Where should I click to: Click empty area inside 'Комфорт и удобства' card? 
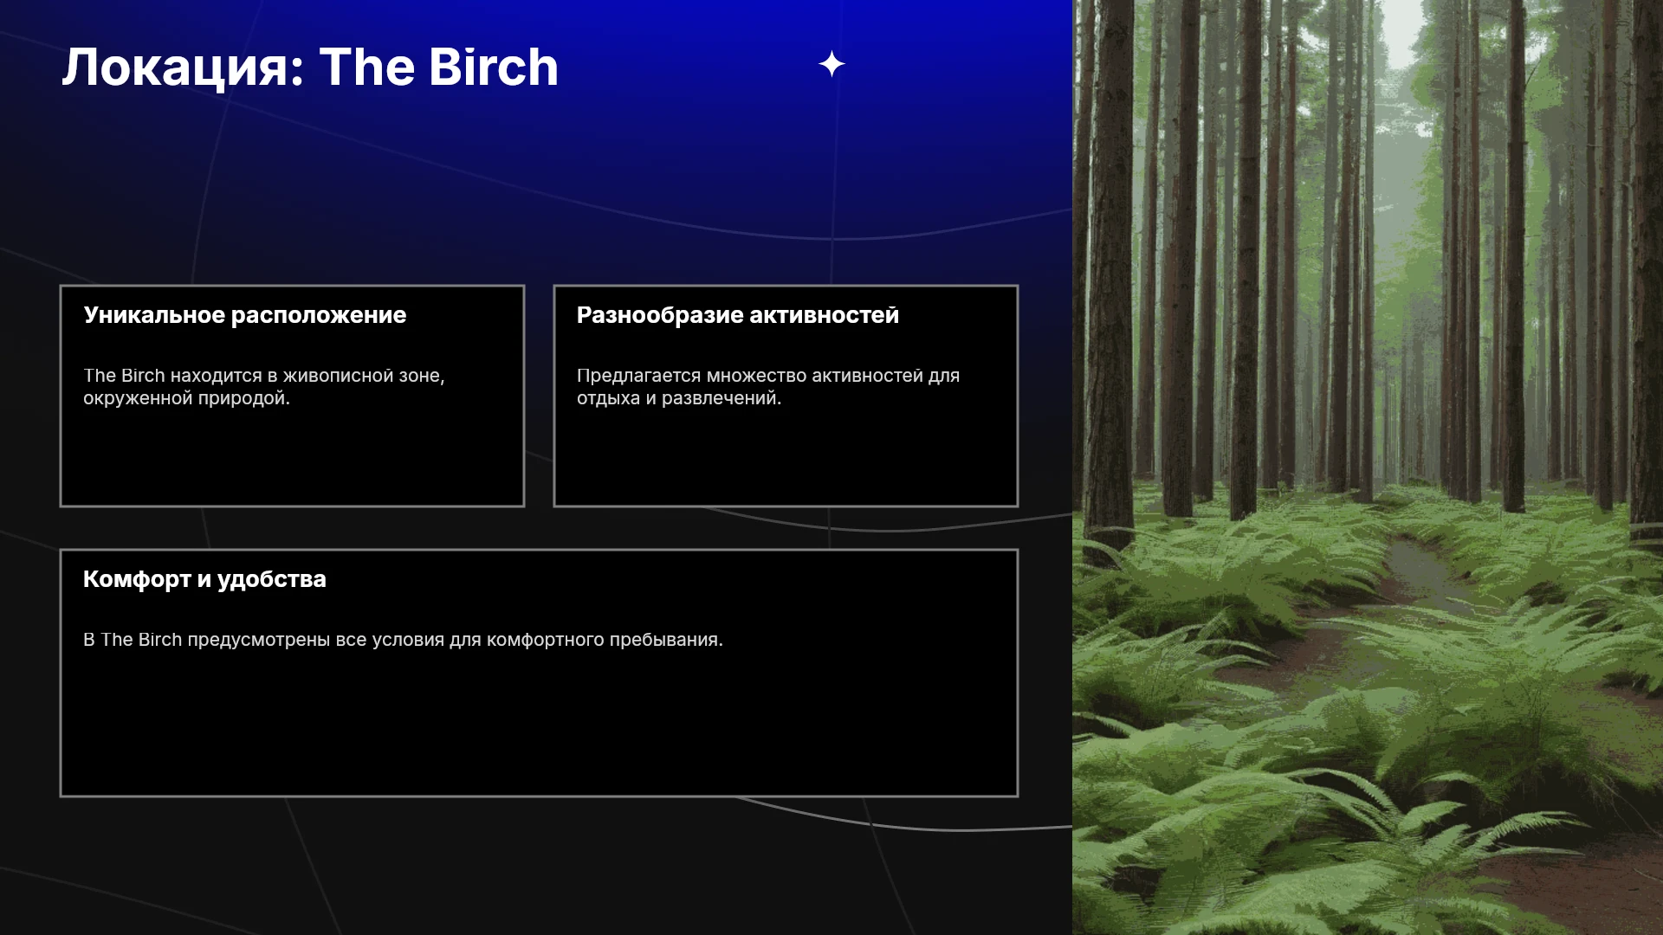pyautogui.click(x=539, y=727)
